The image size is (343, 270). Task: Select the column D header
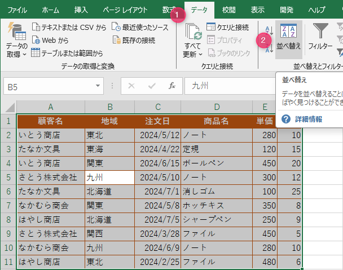[x=217, y=107]
